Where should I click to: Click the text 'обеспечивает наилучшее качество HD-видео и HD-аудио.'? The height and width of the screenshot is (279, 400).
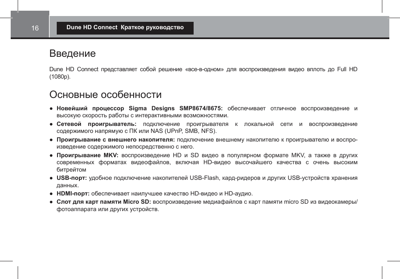(172, 194)
